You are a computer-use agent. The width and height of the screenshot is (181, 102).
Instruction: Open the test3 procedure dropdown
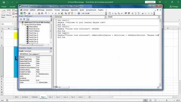point(159,17)
